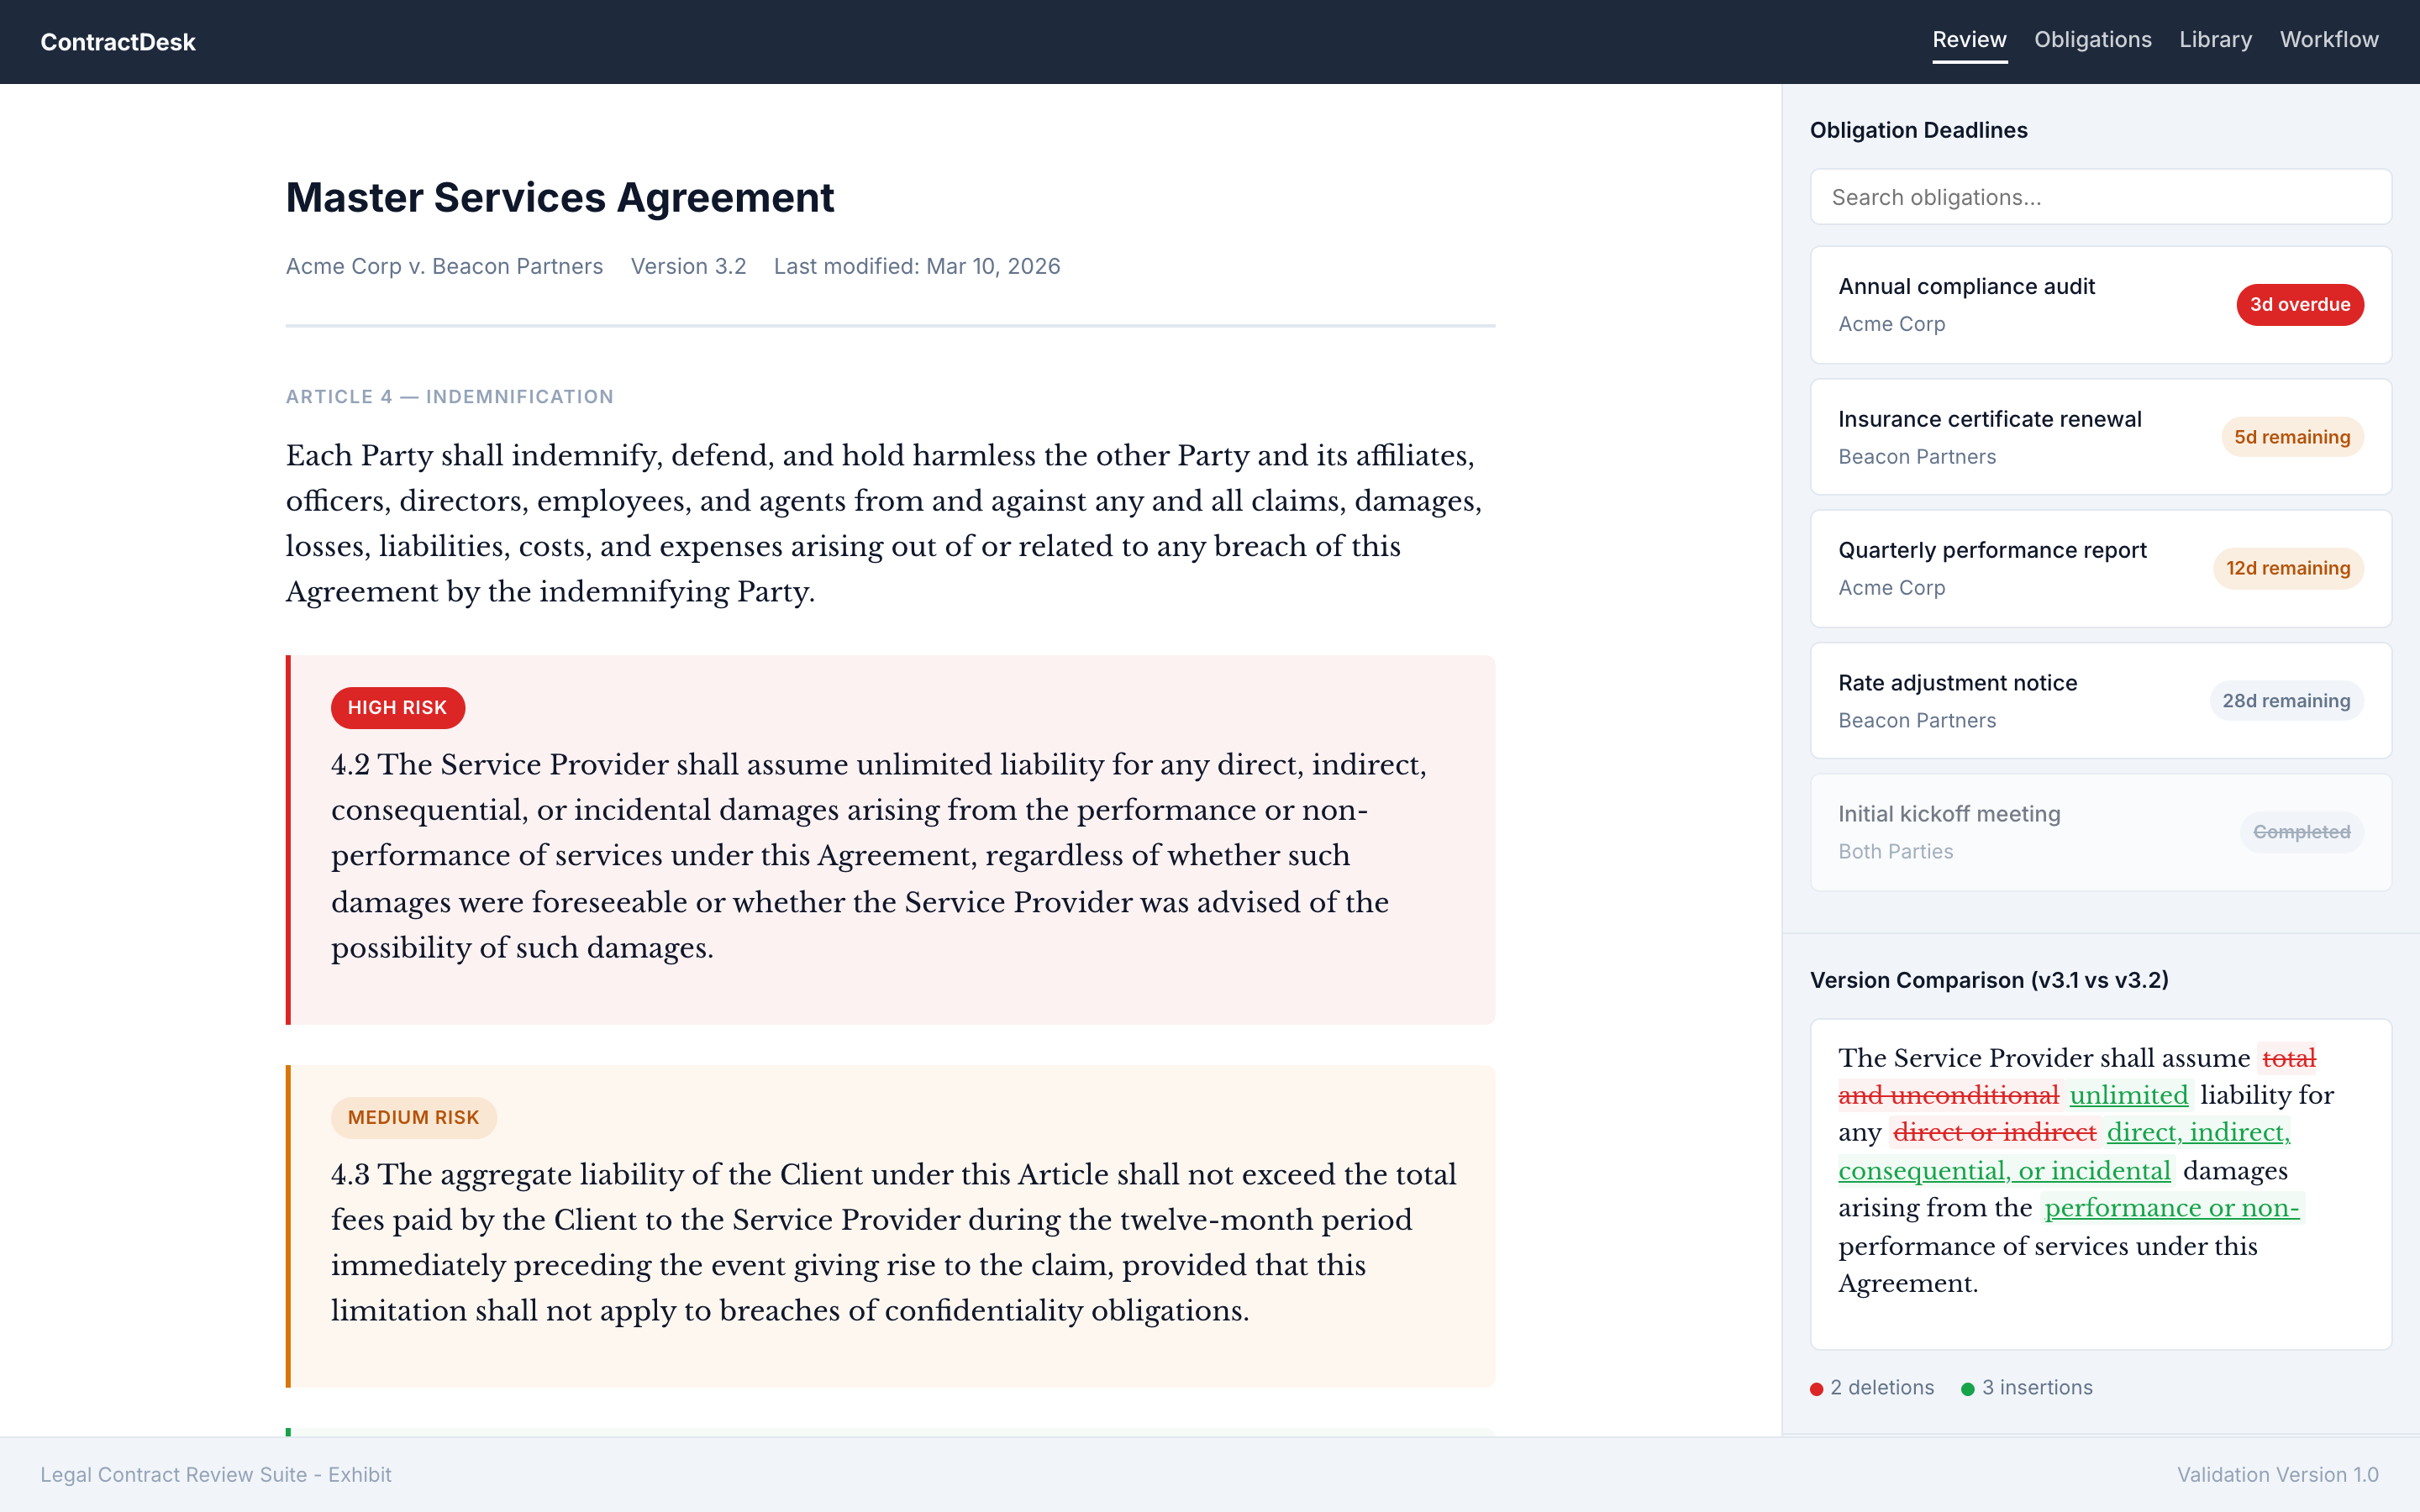Click the inserted word 'unlimited' in comparison

[2128, 1095]
